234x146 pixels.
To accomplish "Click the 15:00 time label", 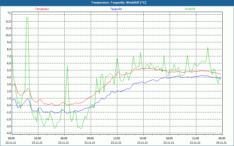I will [x=143, y=138].
